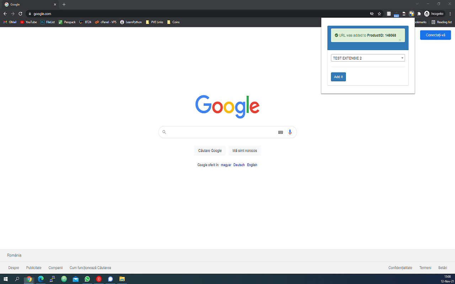Open the extension icon with 0.63 badge
455x284 pixels.
[x=396, y=14]
